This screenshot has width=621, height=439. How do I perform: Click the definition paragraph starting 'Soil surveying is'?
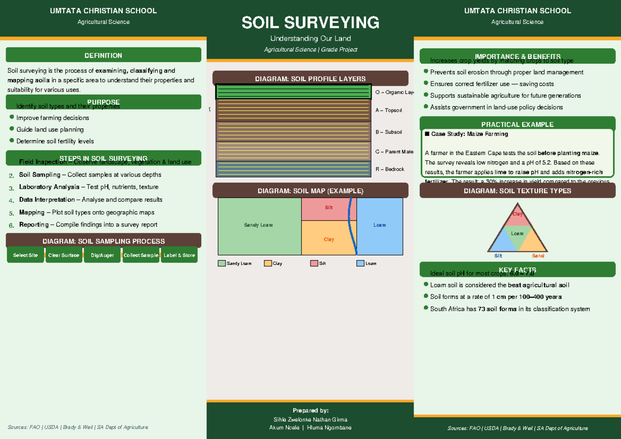(101, 80)
